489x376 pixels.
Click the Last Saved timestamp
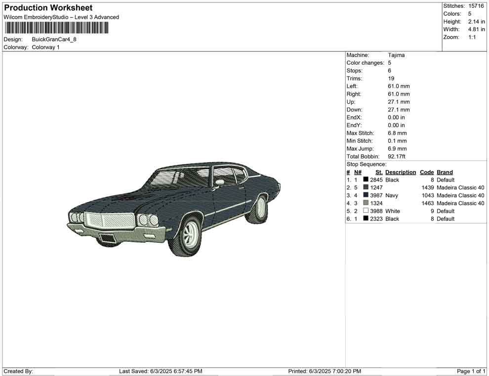tap(161, 371)
